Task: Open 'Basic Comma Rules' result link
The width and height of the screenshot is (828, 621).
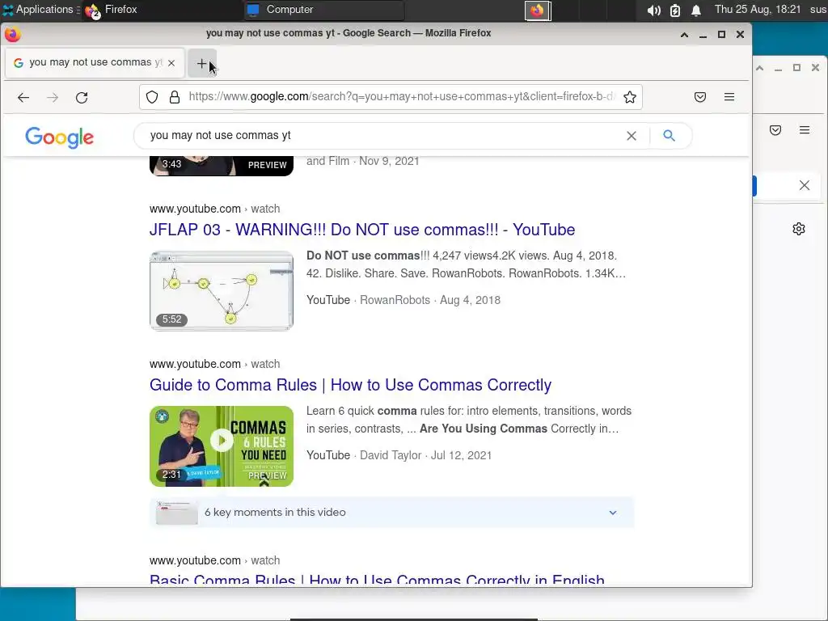Action: coord(377,579)
